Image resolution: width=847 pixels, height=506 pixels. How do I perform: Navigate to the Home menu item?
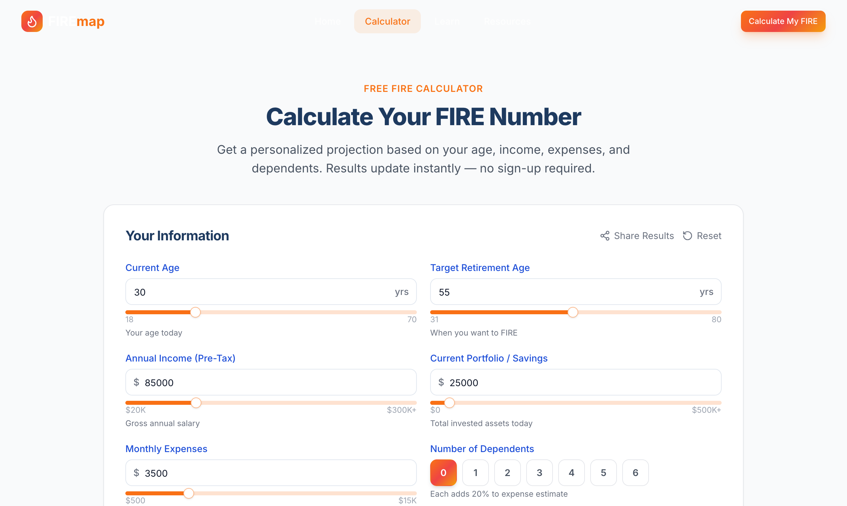pos(327,21)
